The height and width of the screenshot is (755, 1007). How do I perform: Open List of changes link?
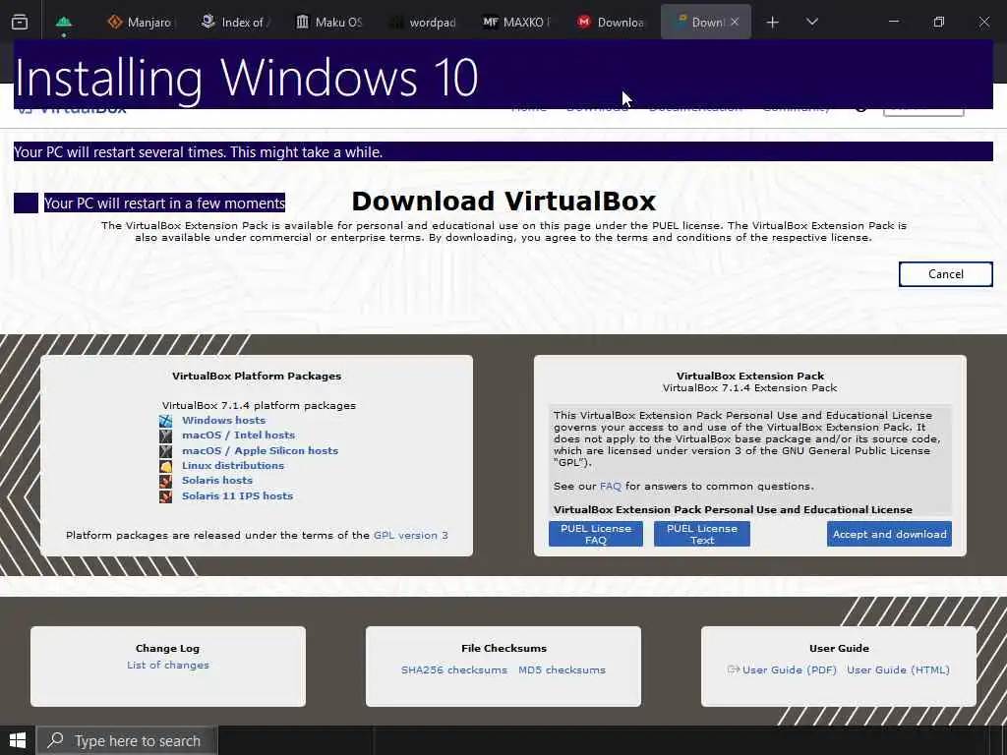[168, 666]
